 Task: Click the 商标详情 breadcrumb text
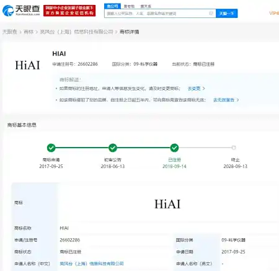pos(129,32)
